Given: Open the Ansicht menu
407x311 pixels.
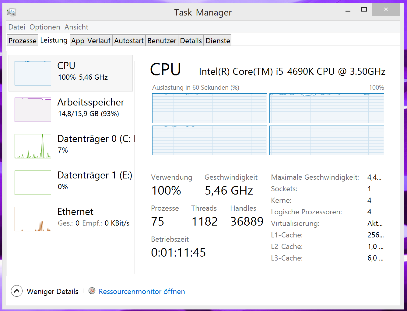Looking at the screenshot, I should [76, 27].
